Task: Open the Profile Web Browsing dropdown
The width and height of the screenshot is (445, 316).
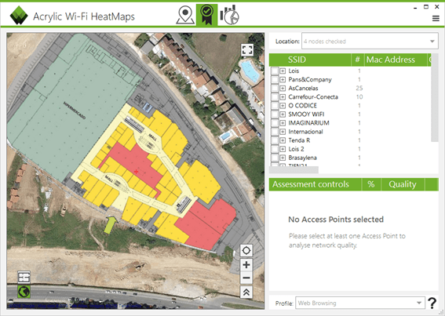Action: tap(360, 303)
